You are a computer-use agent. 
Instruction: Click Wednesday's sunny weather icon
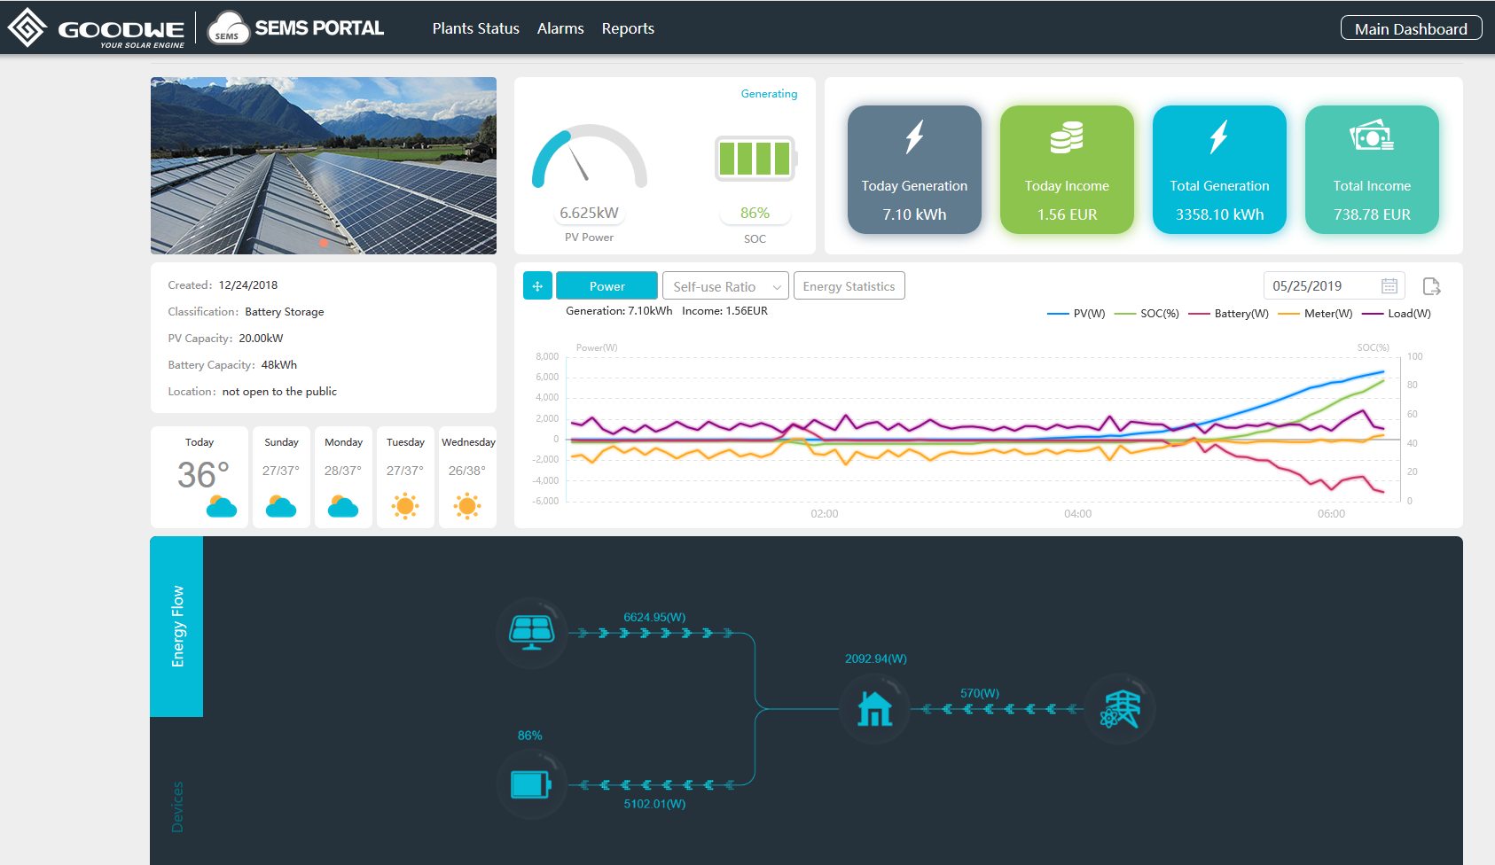pos(467,506)
